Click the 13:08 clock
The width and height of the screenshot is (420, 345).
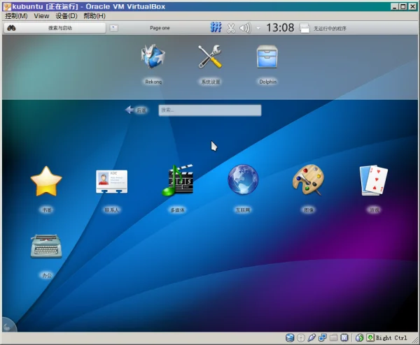280,27
